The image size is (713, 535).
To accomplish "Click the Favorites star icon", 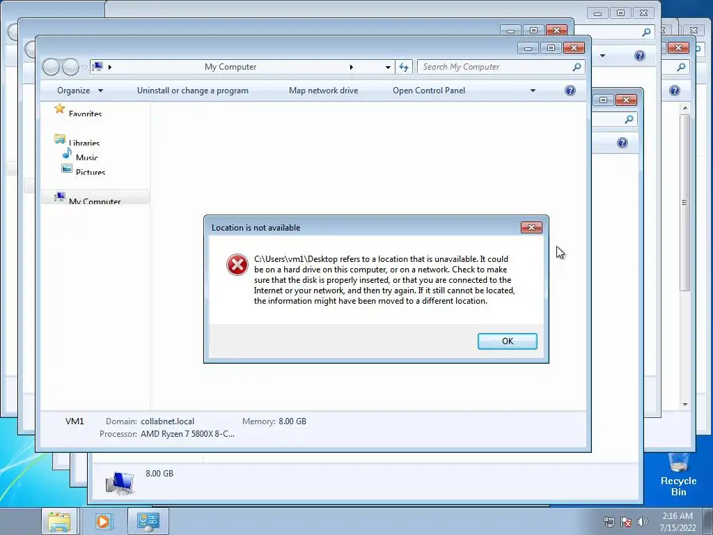I will point(60,108).
